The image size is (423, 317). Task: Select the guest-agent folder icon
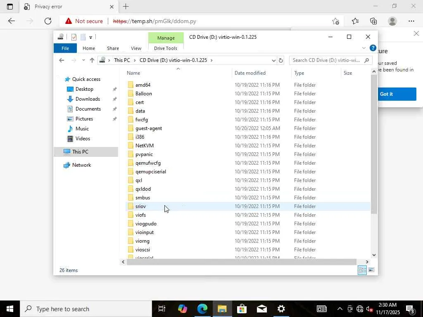tap(131, 128)
